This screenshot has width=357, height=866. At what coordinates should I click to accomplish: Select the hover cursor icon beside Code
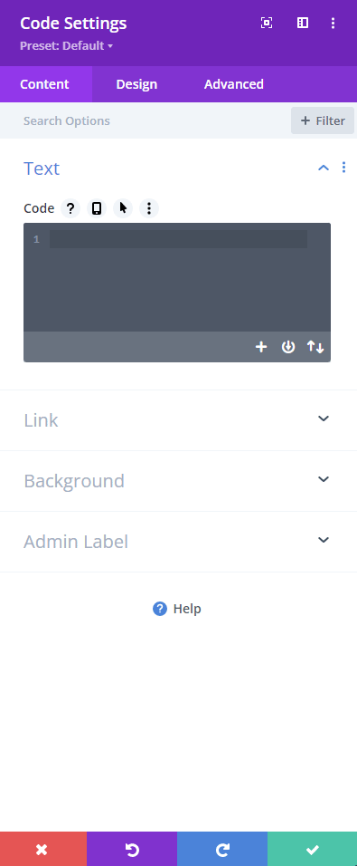point(123,208)
